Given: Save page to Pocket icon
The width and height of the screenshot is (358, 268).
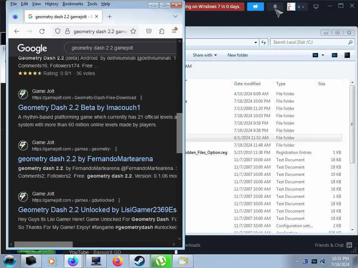Looking at the screenshot, I should point(149,31).
